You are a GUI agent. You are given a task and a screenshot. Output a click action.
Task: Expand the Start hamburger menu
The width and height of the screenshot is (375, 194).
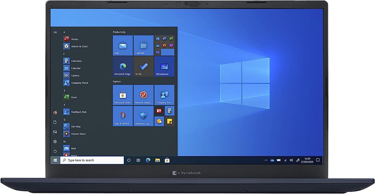pyautogui.click(x=55, y=32)
